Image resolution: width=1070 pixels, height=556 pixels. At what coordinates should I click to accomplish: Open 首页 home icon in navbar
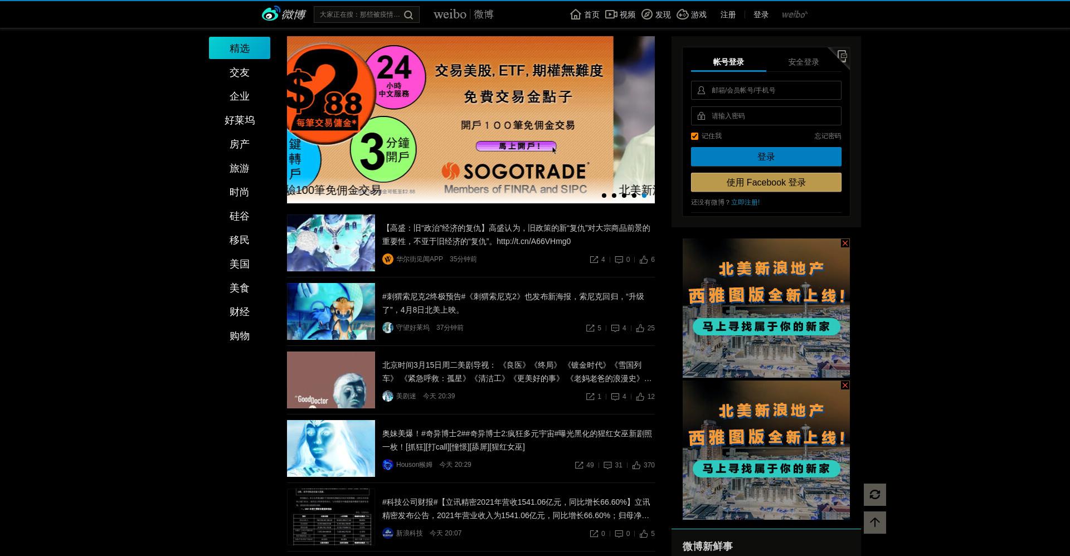(576, 14)
